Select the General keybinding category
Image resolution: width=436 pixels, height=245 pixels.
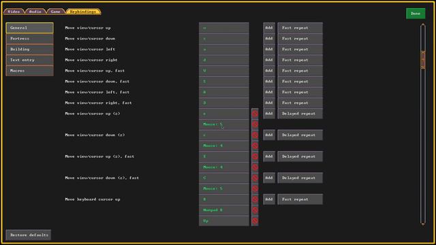point(29,28)
